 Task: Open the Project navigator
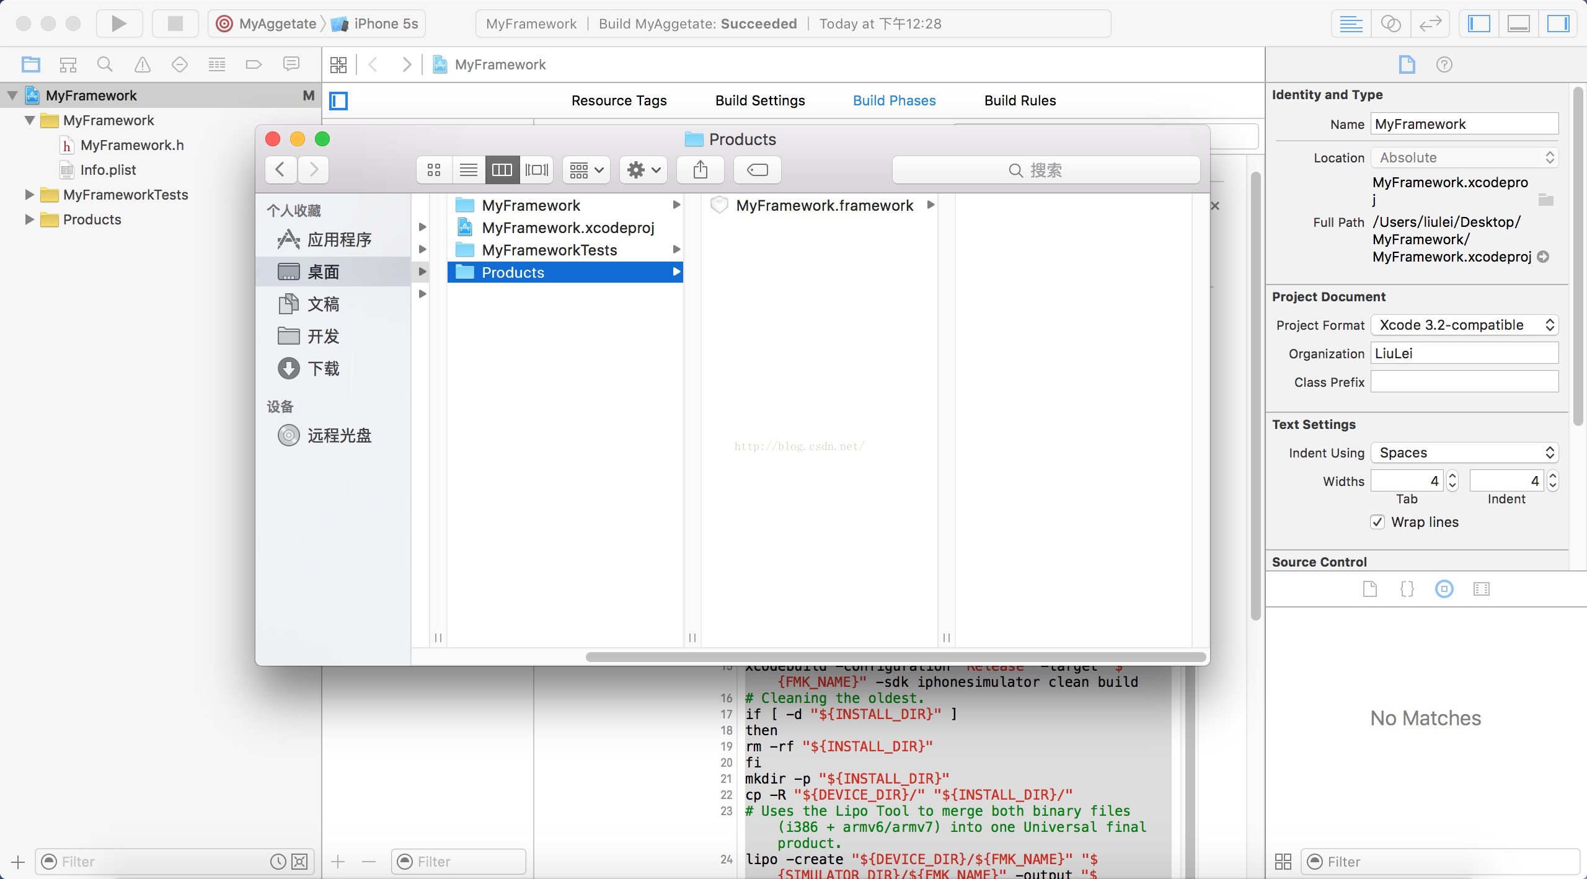[31, 64]
